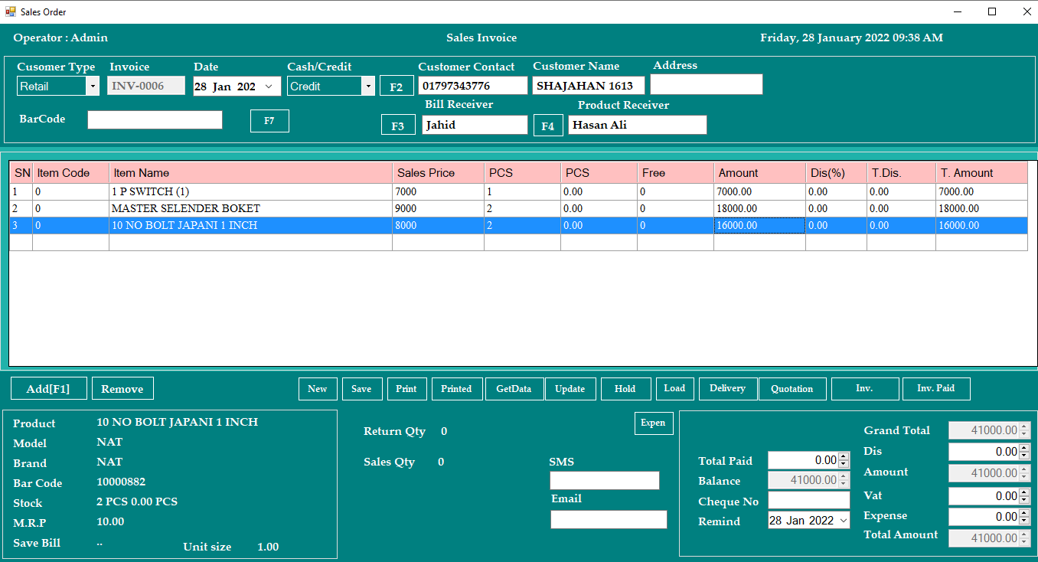This screenshot has width=1038, height=562.
Task: Put the invoice on Hold
Action: click(625, 389)
